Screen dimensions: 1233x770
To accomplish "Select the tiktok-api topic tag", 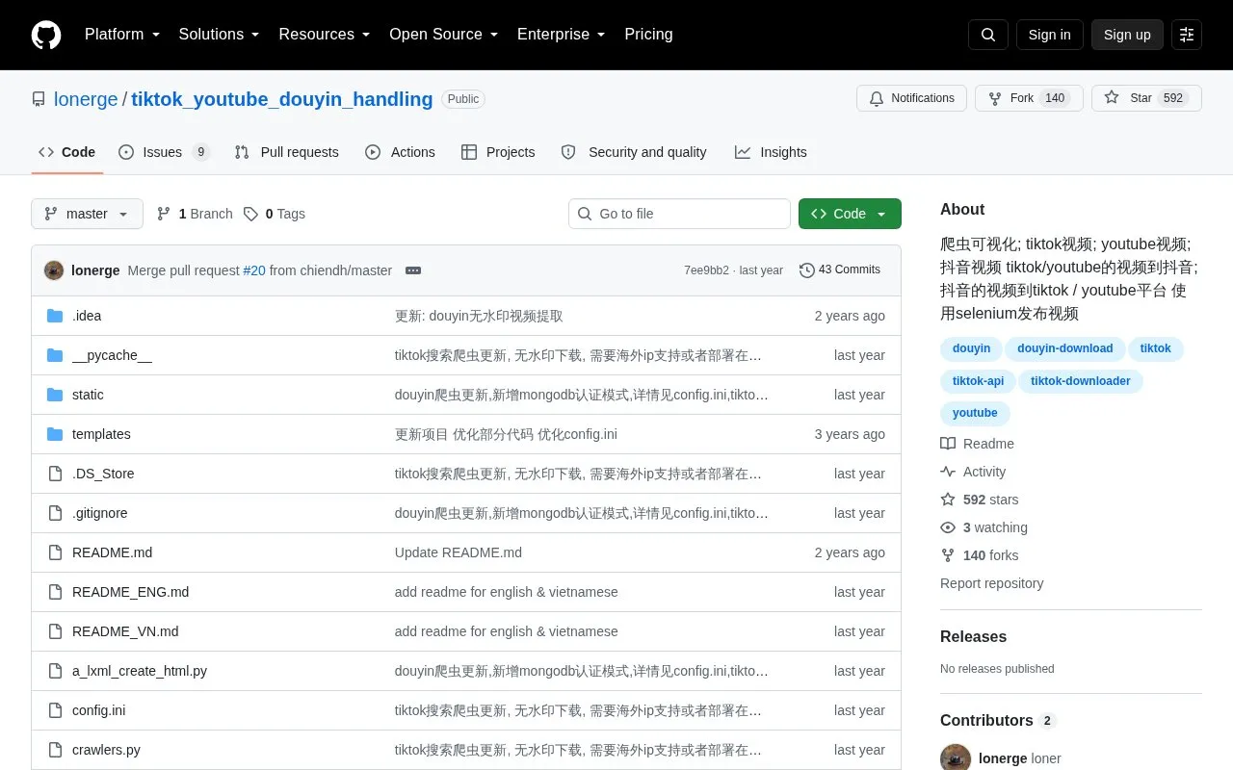I will pyautogui.click(x=978, y=381).
